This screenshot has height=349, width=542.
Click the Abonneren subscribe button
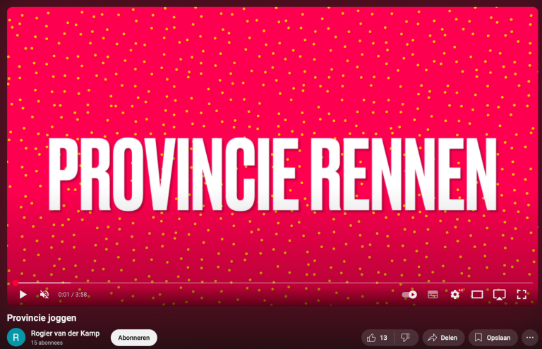point(133,338)
